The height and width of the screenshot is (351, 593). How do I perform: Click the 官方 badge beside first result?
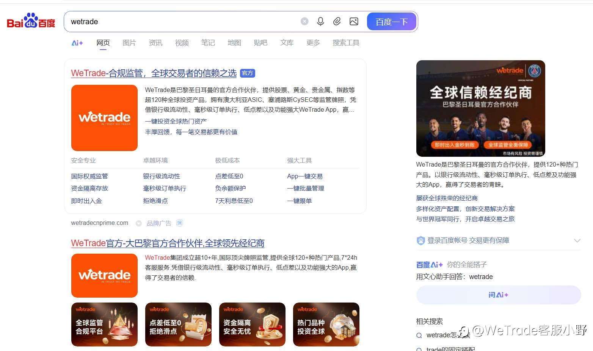pyautogui.click(x=248, y=73)
